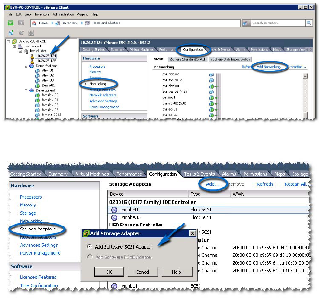Click the vmhba33 adapter icon
This screenshot has width=319, height=298.
(114, 218)
